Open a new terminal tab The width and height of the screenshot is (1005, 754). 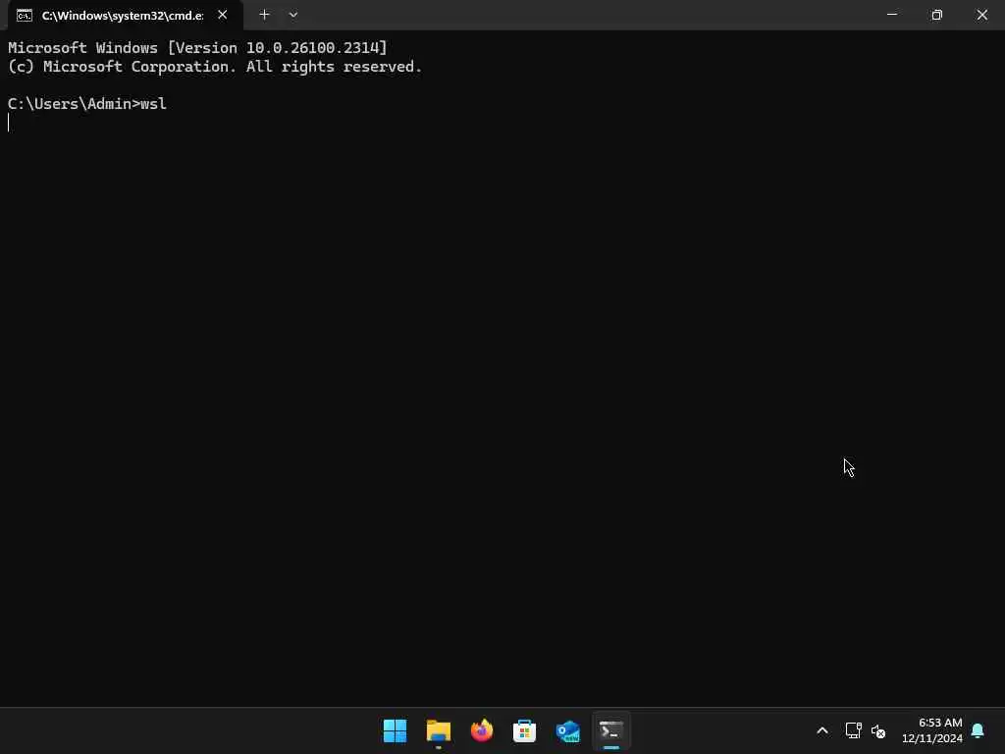[264, 15]
